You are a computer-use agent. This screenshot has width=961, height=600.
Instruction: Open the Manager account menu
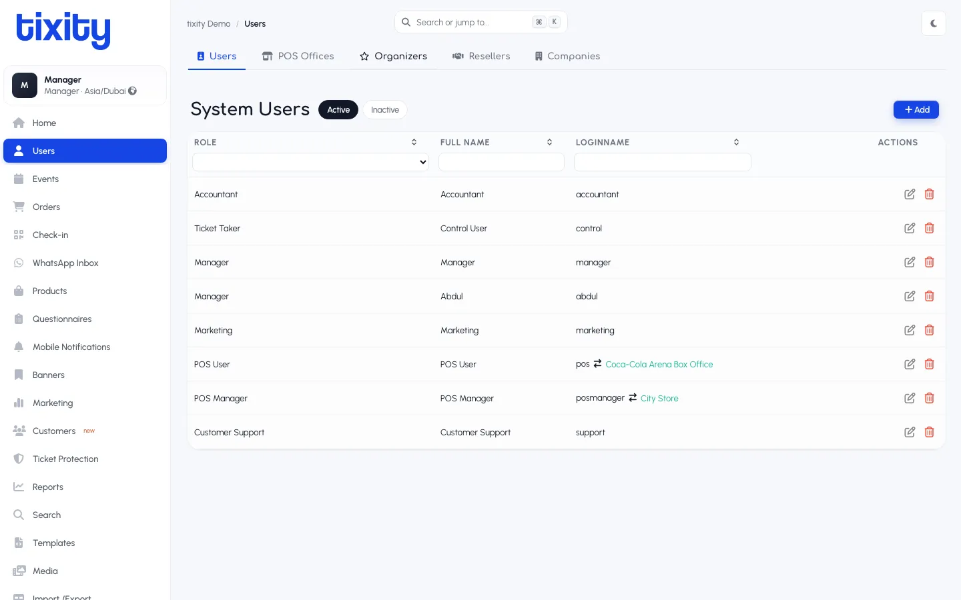coord(85,85)
